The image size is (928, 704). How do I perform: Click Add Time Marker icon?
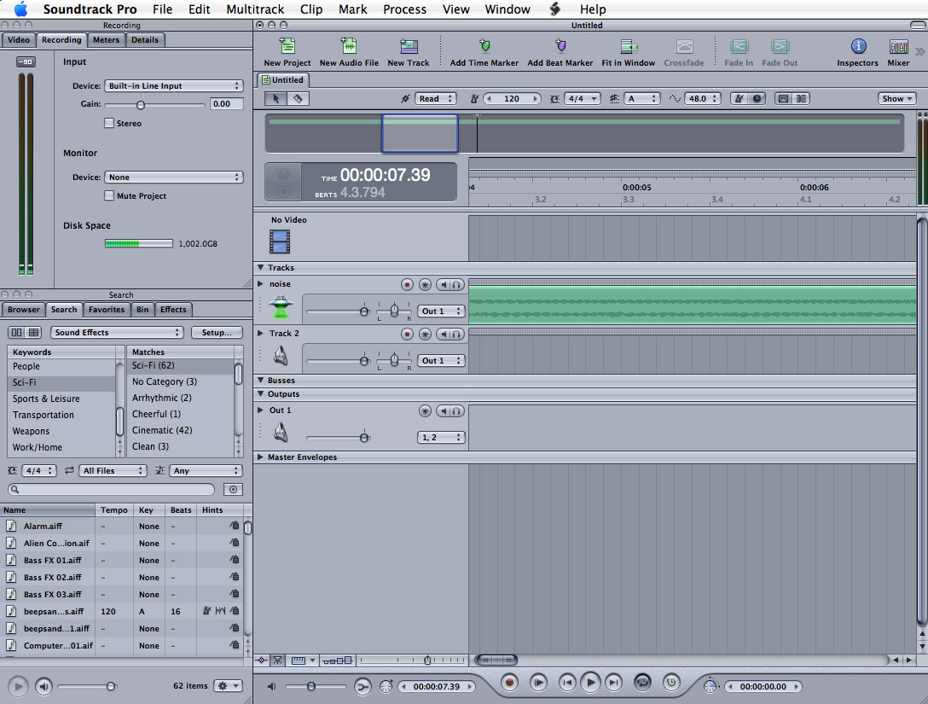484,46
